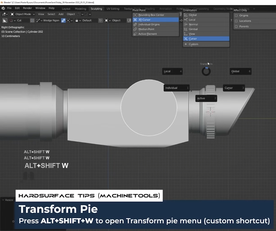Image resolution: width=276 pixels, height=231 pixels.
Task: Switch to UV Editing workspace tab
Action: pyautogui.click(x=113, y=9)
